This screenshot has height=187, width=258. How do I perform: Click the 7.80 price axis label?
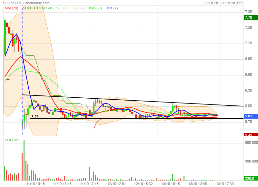[x=248, y=12]
